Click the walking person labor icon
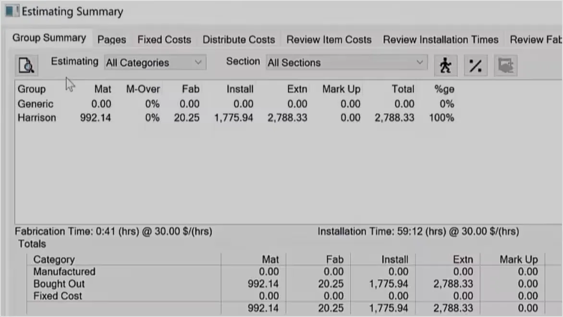 (445, 65)
